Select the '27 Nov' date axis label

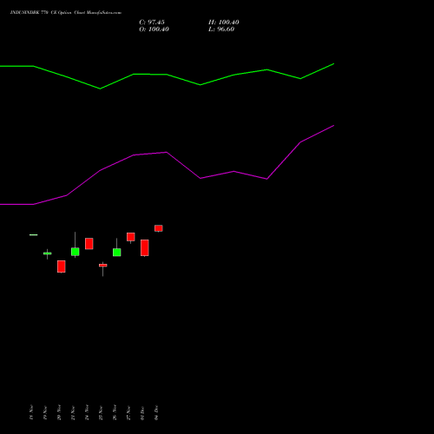(x=128, y=412)
